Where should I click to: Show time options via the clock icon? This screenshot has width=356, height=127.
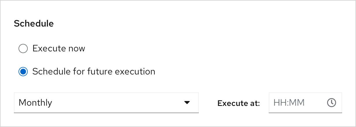[331, 102]
